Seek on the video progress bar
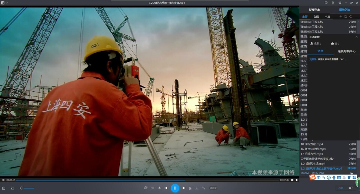 [x=147, y=180]
